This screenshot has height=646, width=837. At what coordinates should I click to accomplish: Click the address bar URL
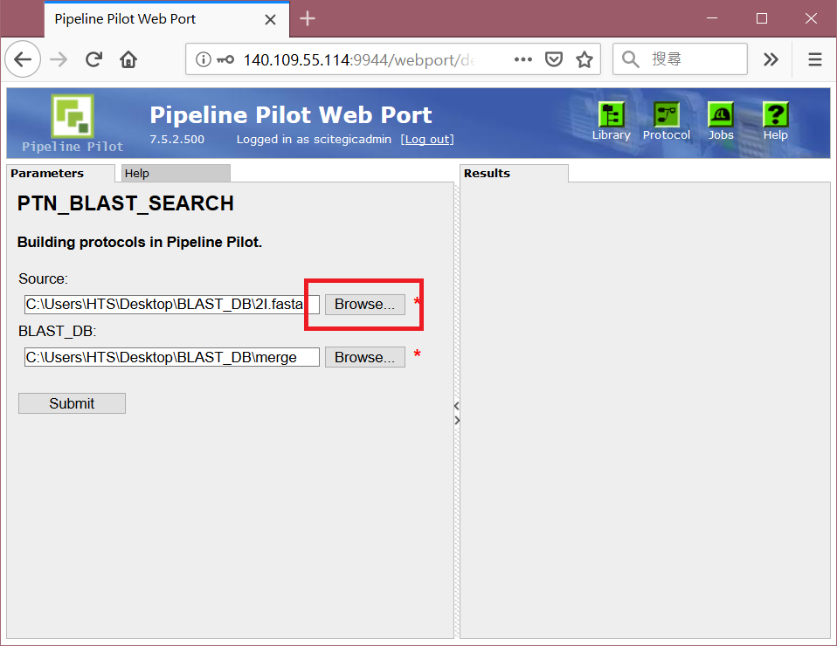(359, 59)
